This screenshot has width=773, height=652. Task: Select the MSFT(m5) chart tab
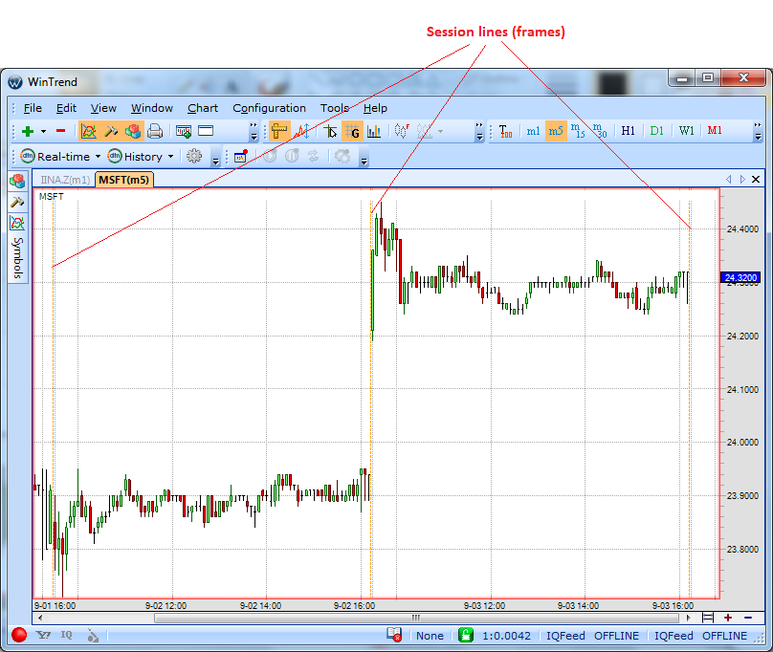tap(123, 180)
